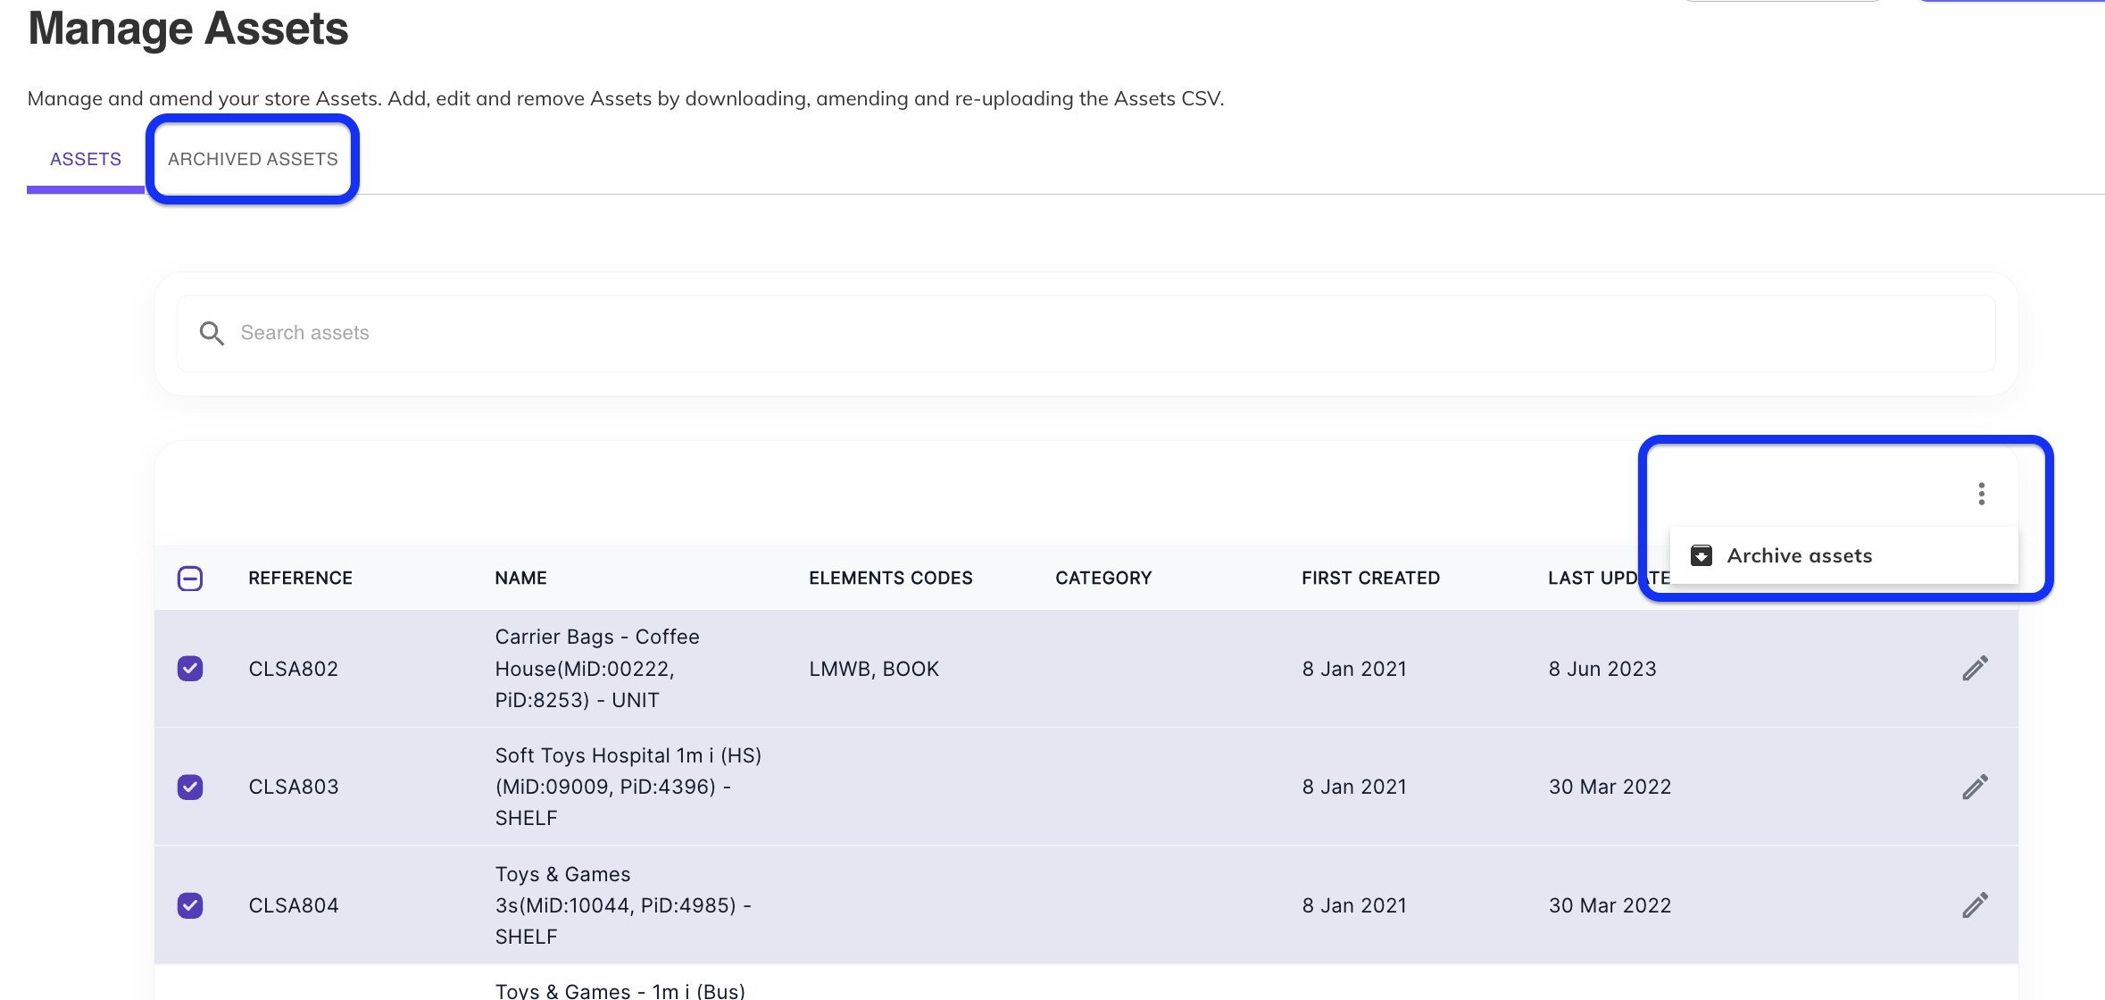Open the three-dot more options menu
The height and width of the screenshot is (1000, 2105).
coord(1981,494)
